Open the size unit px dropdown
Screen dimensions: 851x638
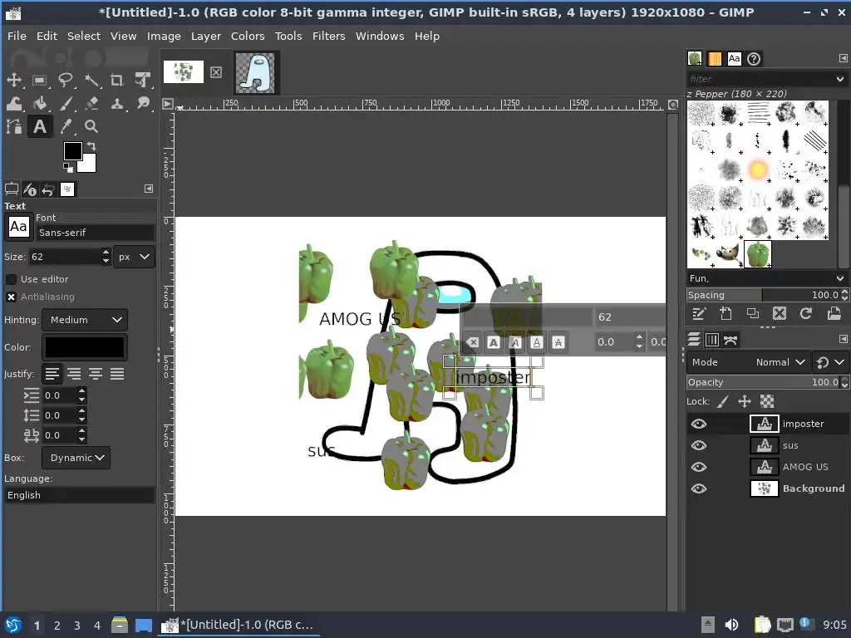pos(134,257)
